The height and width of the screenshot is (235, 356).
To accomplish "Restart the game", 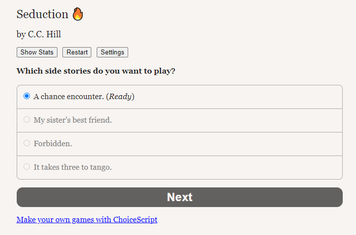I will [x=77, y=52].
